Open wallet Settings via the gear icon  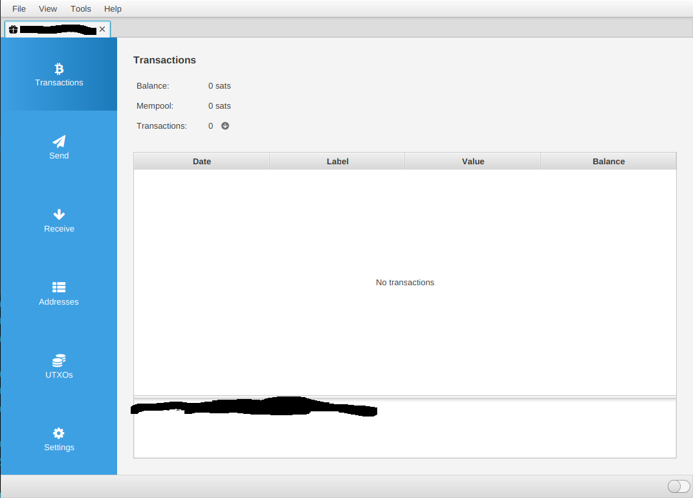pos(59,433)
